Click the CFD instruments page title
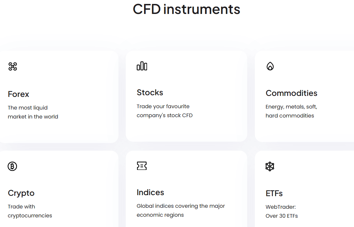The height and width of the screenshot is (227, 354). (186, 9)
